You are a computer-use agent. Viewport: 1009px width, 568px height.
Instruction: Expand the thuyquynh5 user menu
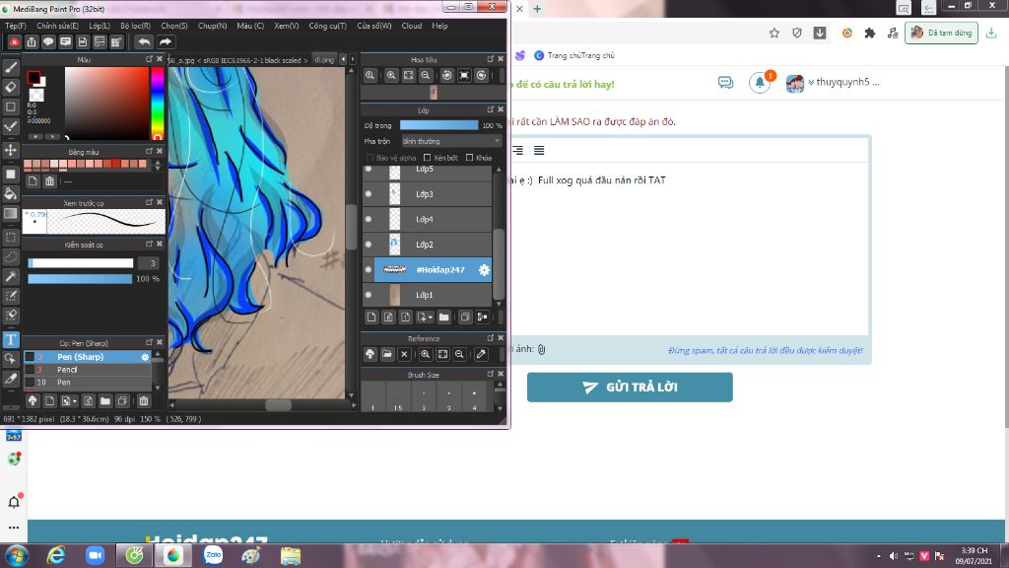coord(843,83)
